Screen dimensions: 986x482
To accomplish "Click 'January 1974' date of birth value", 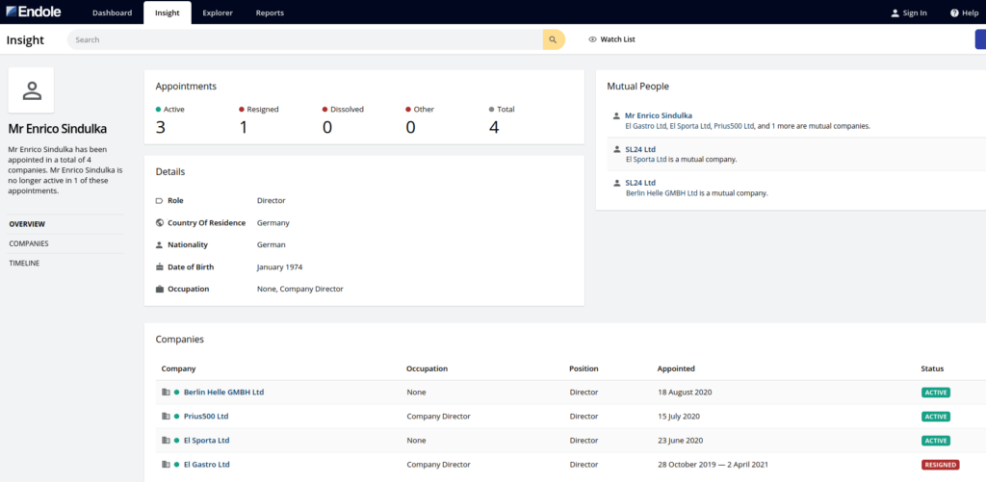I will (280, 267).
